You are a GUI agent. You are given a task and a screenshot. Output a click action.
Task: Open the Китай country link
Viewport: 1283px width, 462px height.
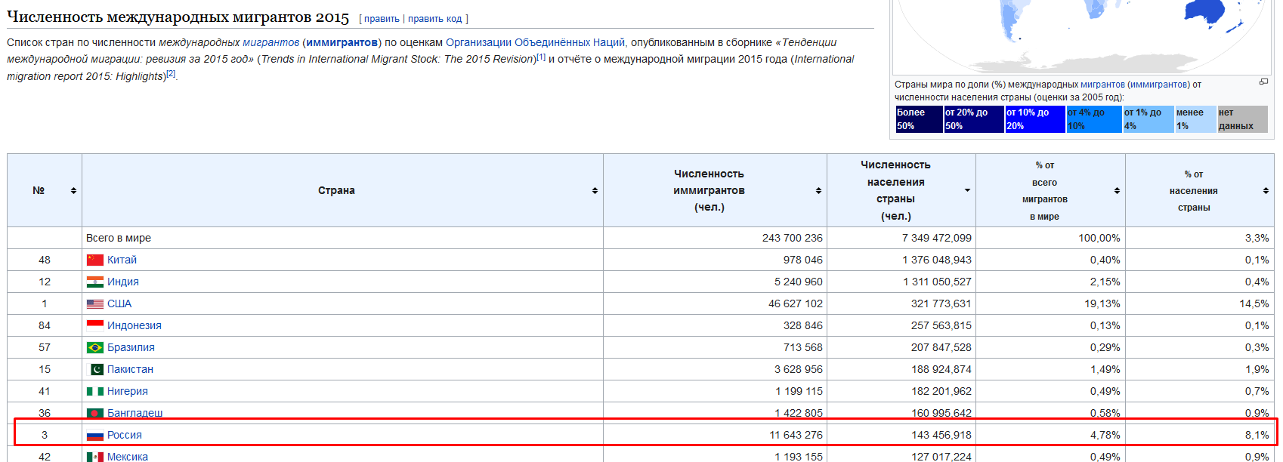pos(122,260)
